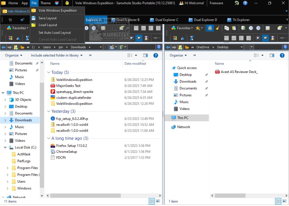Collapse Local Disk (C:) tree node
This screenshot has height=206, width=289.
[5, 147]
